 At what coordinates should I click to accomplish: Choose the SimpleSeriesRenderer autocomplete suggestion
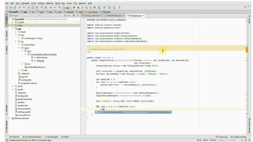coord(133,112)
